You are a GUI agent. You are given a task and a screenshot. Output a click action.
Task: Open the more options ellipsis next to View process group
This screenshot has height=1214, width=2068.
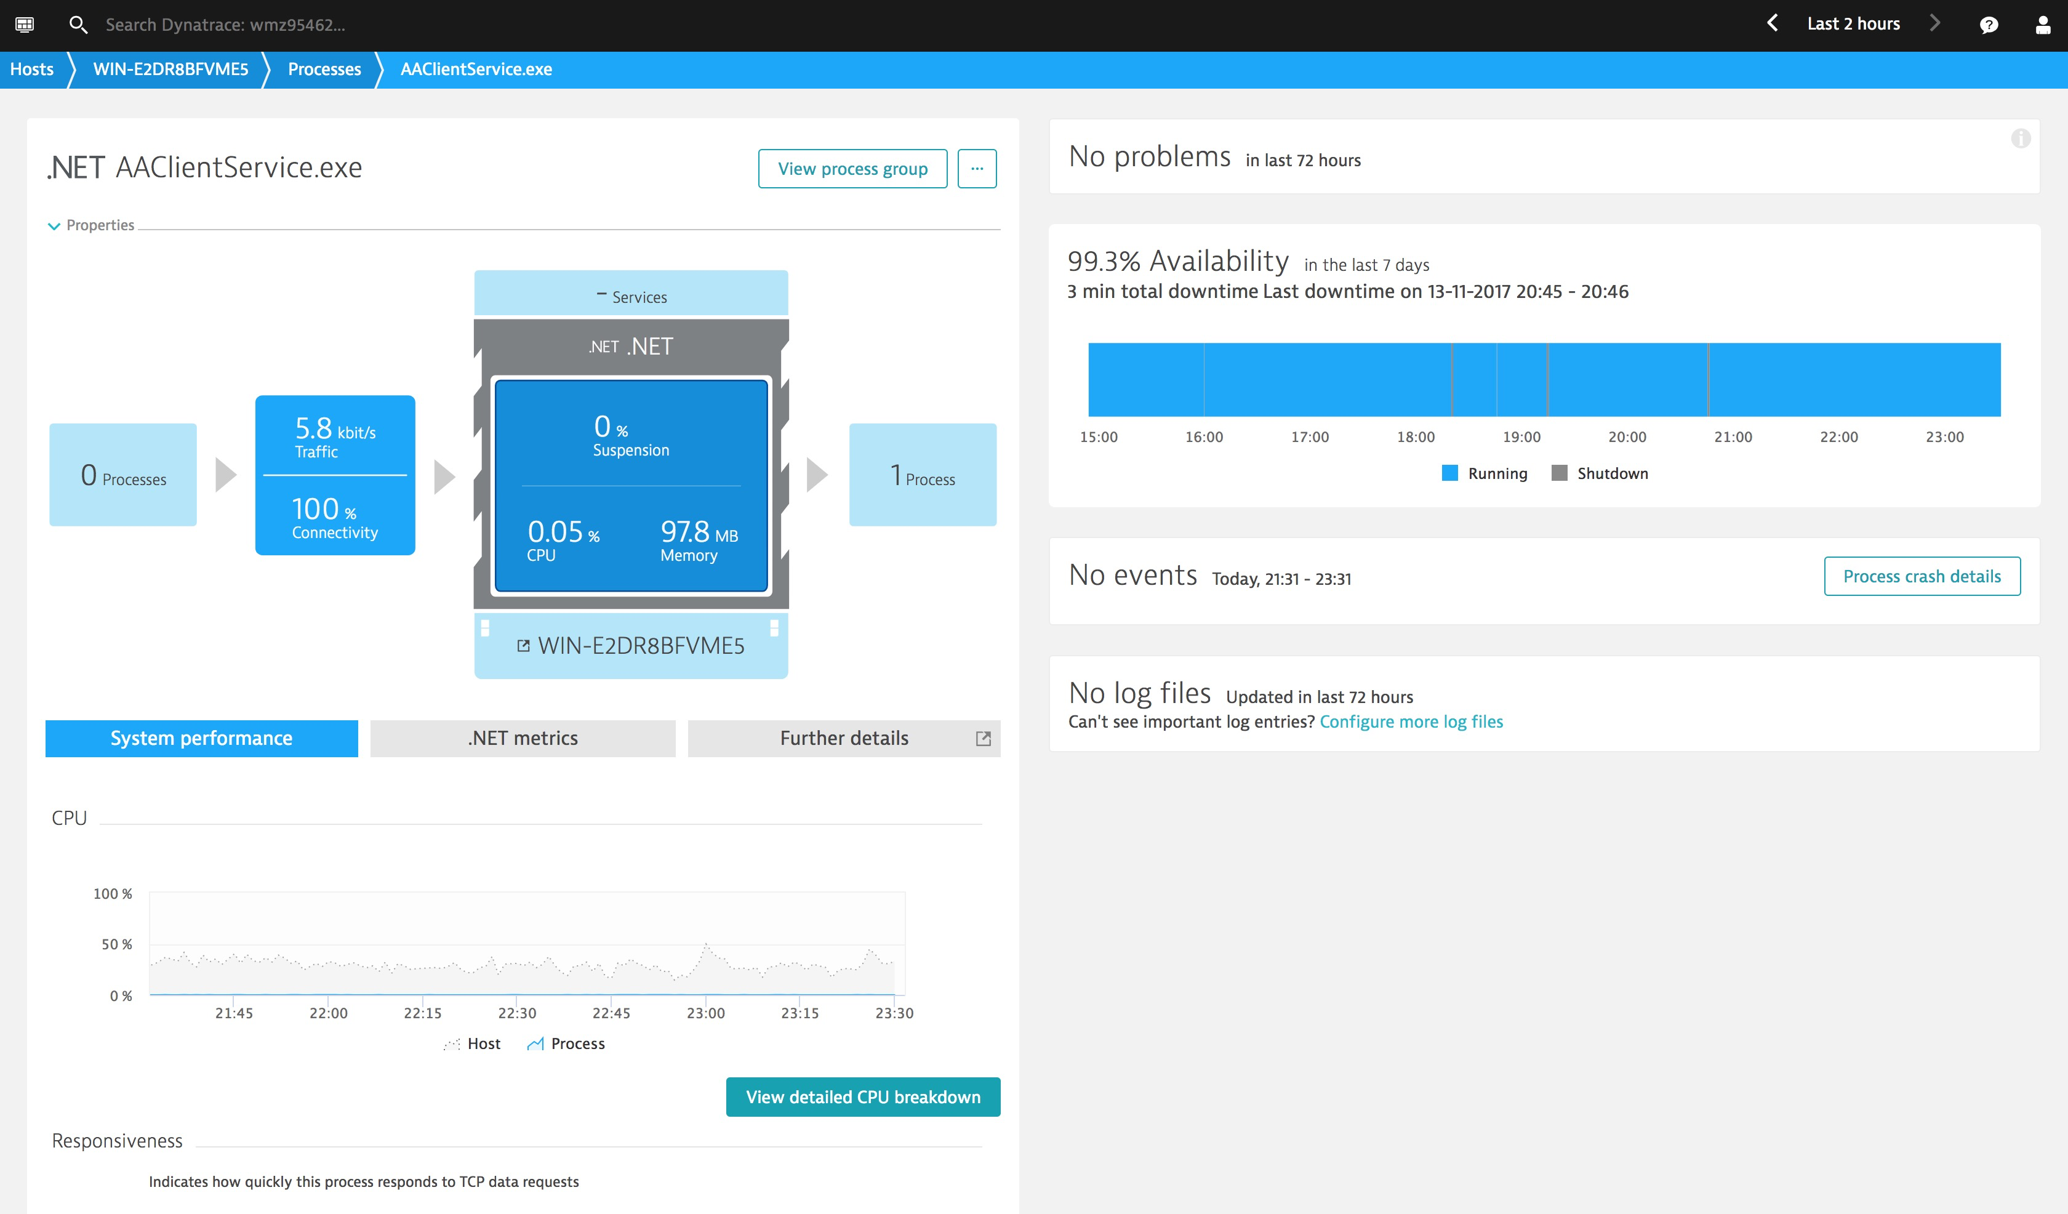[x=977, y=167]
